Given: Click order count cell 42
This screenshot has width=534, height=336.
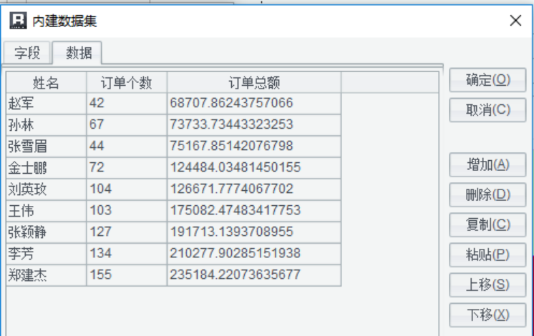Looking at the screenshot, I should pyautogui.click(x=127, y=104).
